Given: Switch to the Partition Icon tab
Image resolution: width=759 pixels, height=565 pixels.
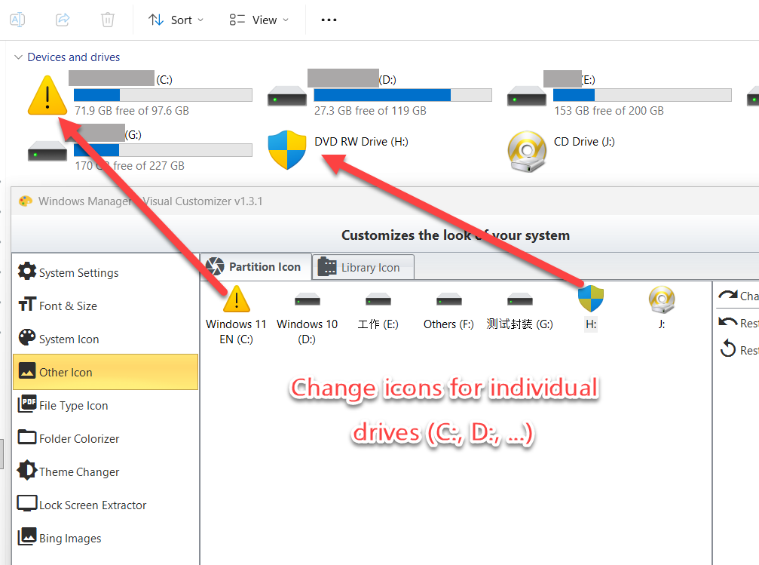Looking at the screenshot, I should click(x=256, y=266).
